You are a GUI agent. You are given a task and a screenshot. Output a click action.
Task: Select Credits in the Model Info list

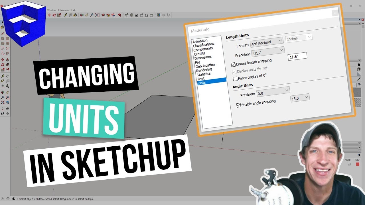coord(199,54)
